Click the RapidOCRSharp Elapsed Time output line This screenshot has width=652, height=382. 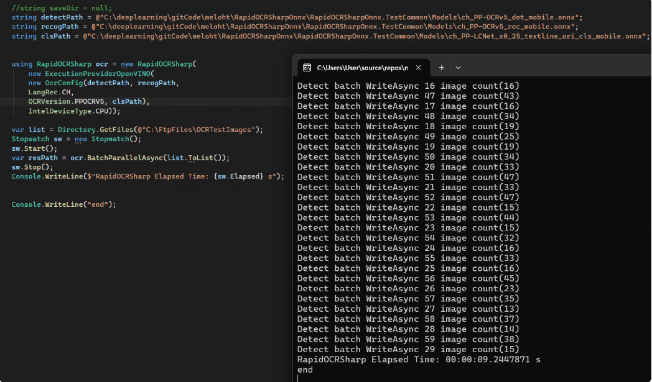[x=419, y=360]
